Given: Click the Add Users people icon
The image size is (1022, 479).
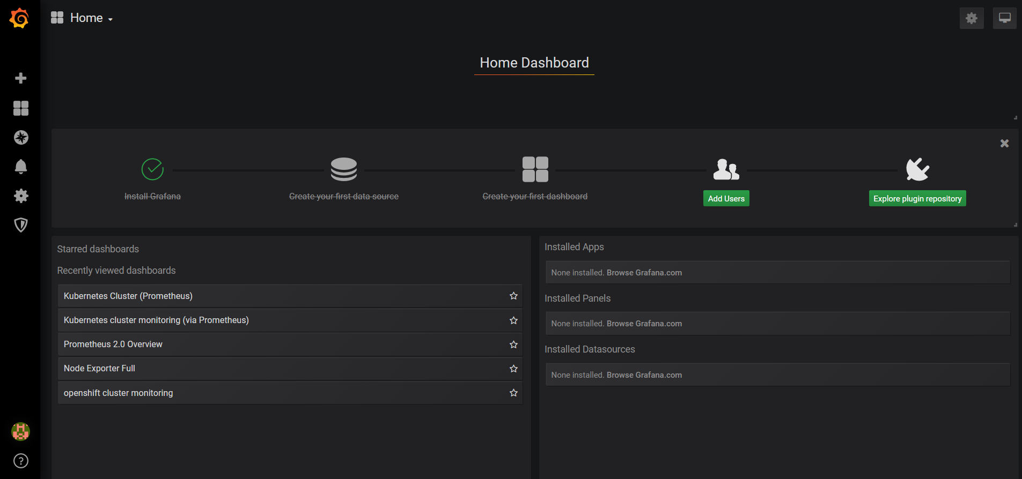Looking at the screenshot, I should pyautogui.click(x=726, y=169).
